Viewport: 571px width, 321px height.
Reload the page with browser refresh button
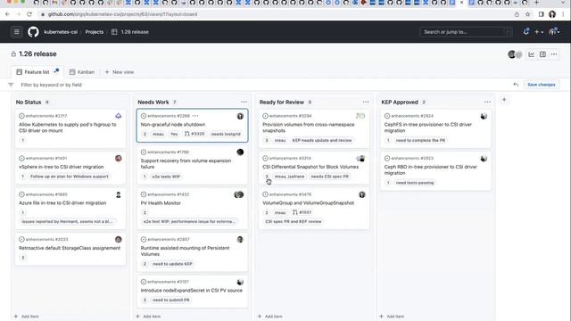click(x=29, y=14)
